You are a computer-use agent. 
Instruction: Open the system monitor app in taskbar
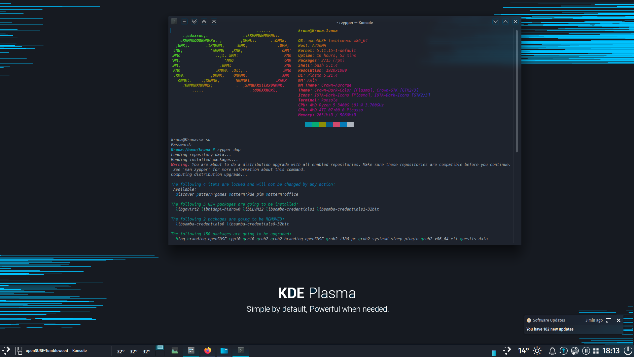[x=175, y=351]
